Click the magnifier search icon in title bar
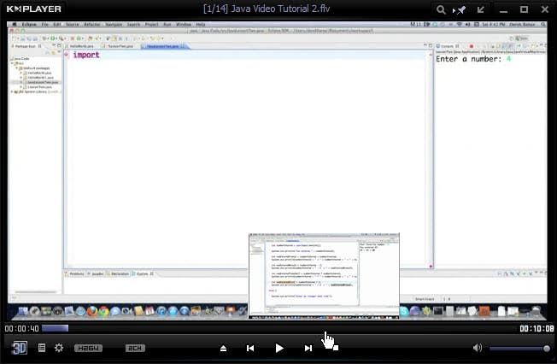 pos(441,9)
